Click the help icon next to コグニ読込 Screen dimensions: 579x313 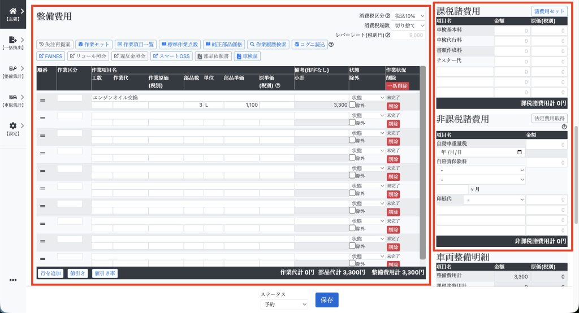point(331,45)
